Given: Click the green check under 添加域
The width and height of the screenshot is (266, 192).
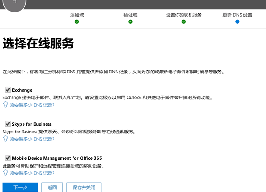Looking at the screenshot, I should pyautogui.click(x=77, y=22).
